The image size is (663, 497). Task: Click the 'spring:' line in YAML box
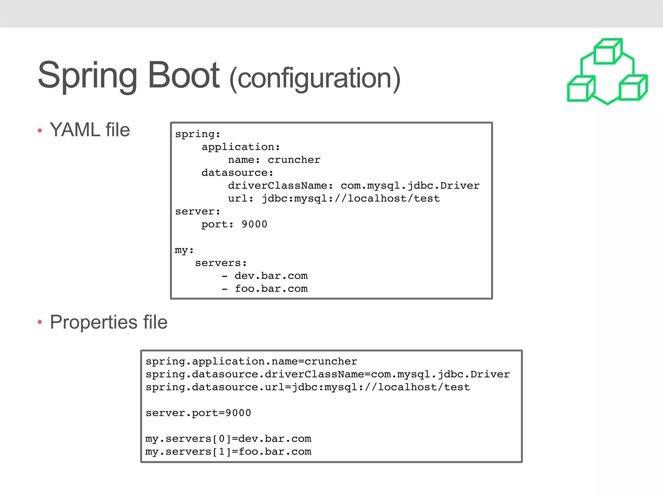point(198,134)
